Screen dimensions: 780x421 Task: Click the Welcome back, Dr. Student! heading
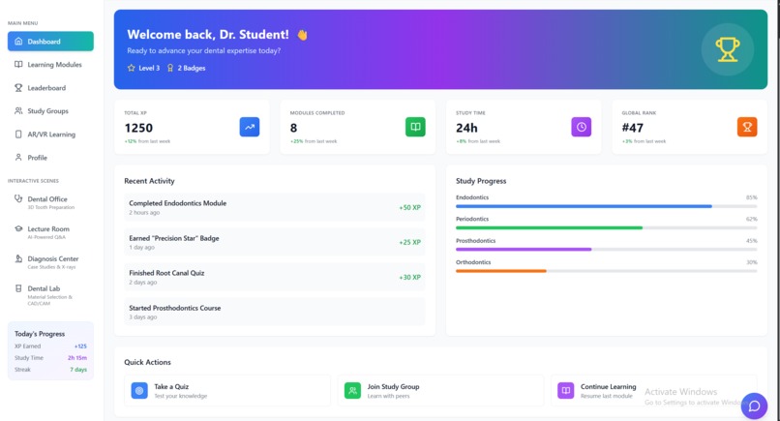(x=208, y=34)
